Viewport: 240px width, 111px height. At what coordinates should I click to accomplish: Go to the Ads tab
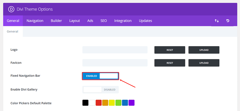click(90, 21)
